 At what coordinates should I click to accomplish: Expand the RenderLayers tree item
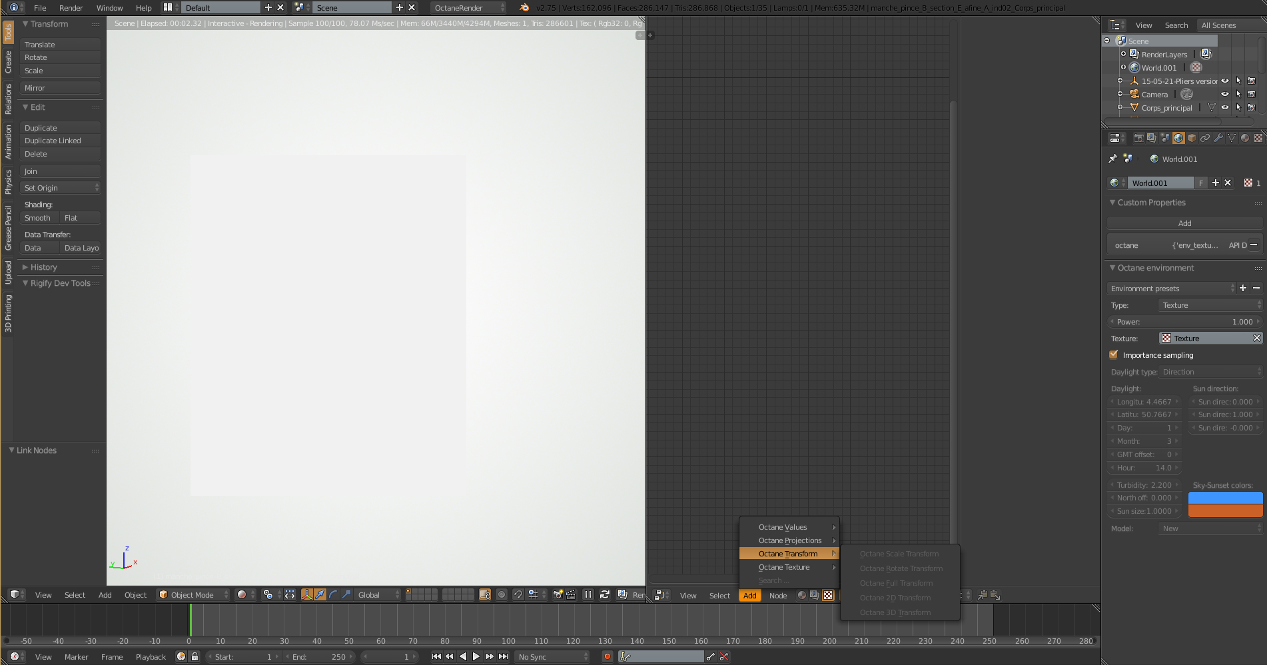tap(1123, 54)
